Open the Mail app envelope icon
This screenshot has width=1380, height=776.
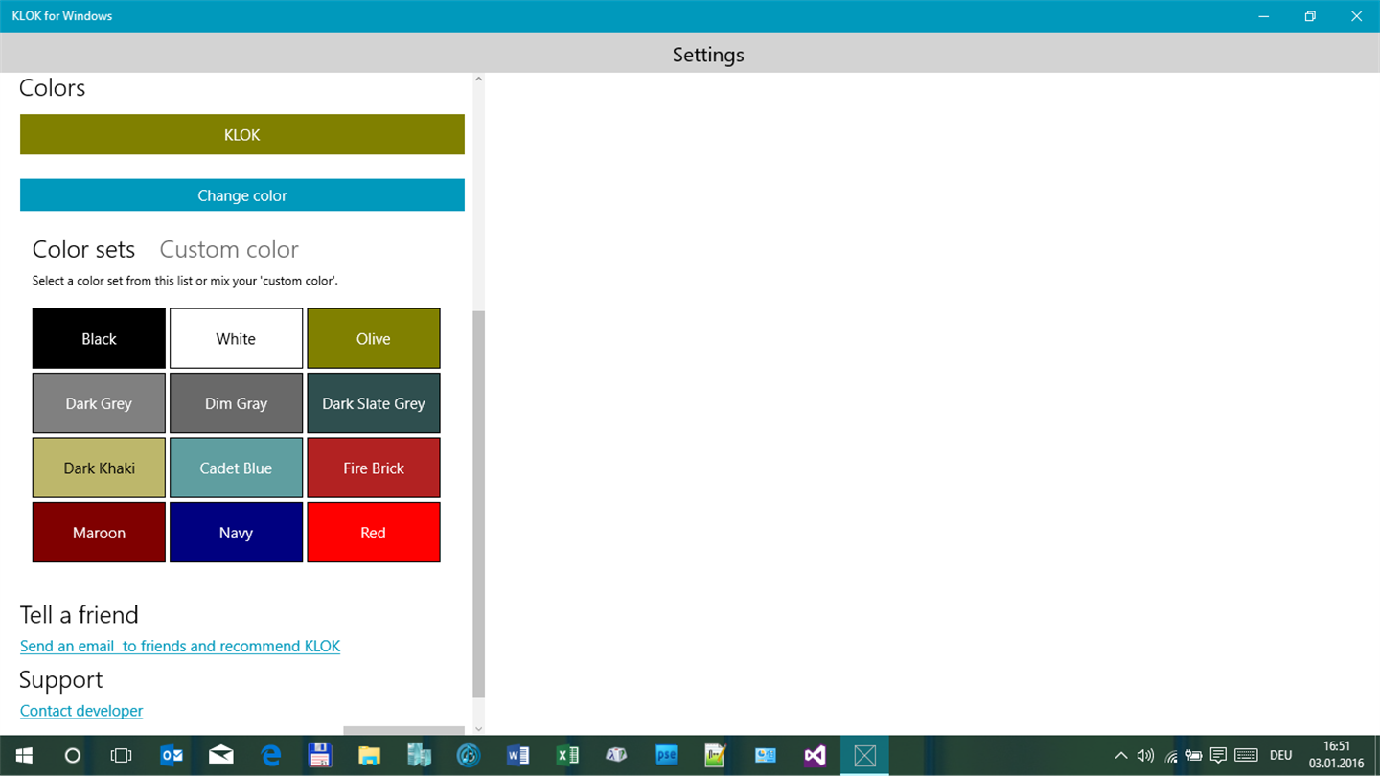pyautogui.click(x=221, y=756)
